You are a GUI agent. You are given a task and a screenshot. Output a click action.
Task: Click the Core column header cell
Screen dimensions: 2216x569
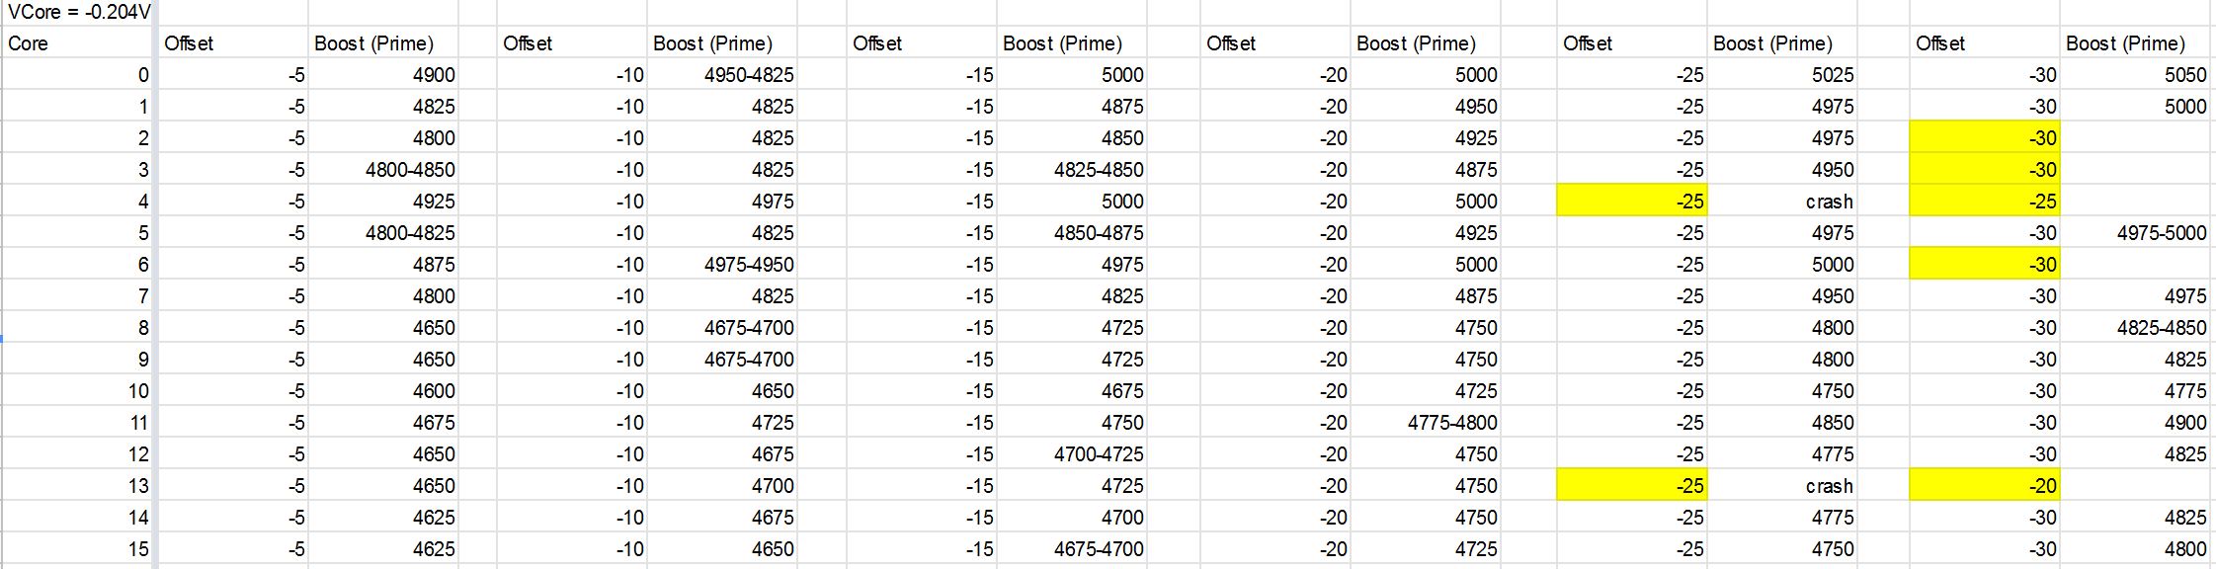(79, 43)
